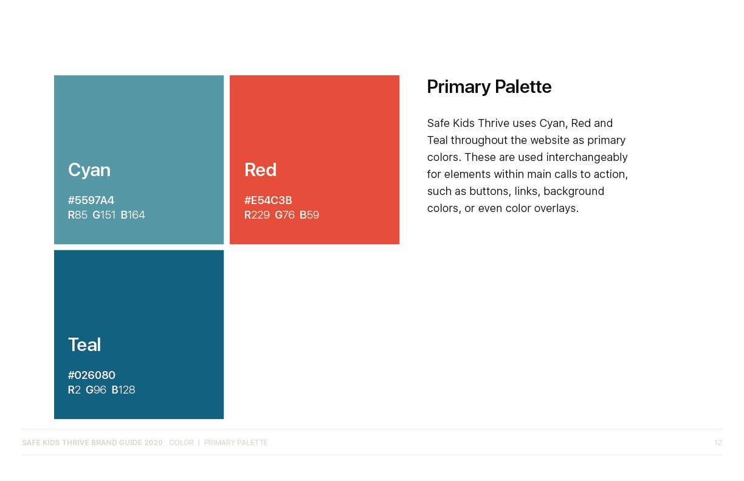Click page number 12
This screenshot has height=481, width=744.
[x=718, y=443]
